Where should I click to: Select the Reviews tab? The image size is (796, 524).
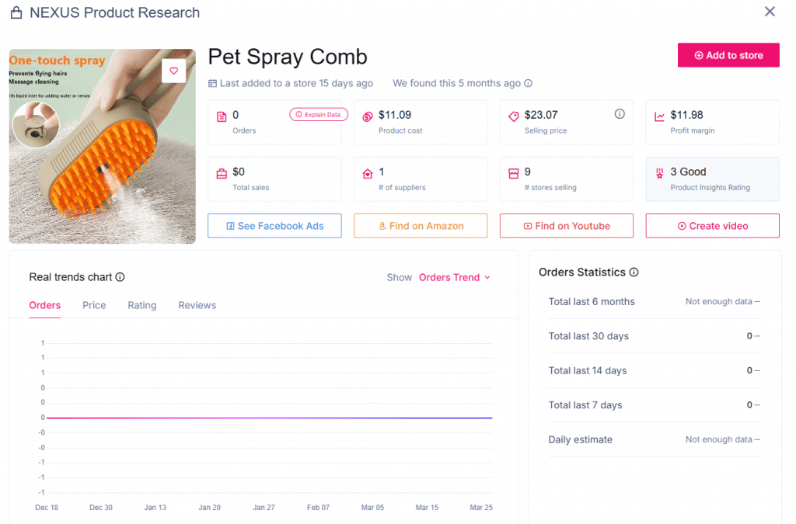click(197, 305)
